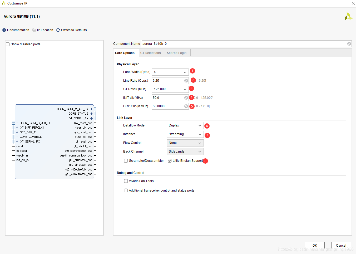The image size is (356, 254).
Task: Open the Dataflow Mode dropdown
Action: (x=185, y=125)
